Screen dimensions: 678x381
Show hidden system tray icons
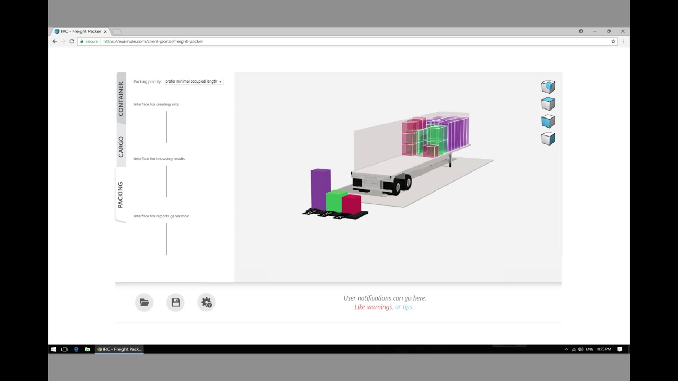click(566, 349)
